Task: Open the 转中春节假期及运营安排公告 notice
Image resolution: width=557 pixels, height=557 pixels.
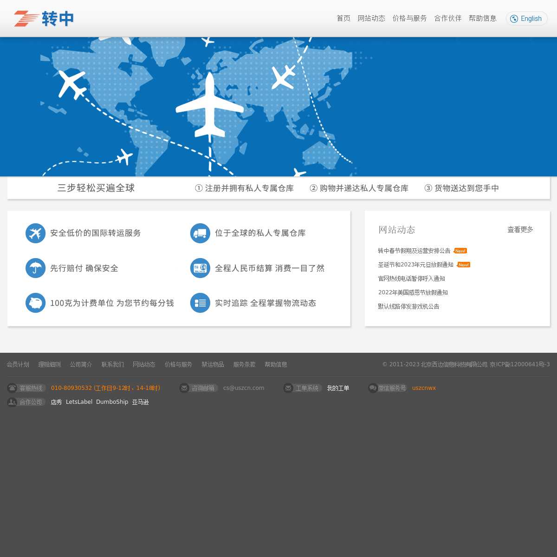Action: (414, 251)
